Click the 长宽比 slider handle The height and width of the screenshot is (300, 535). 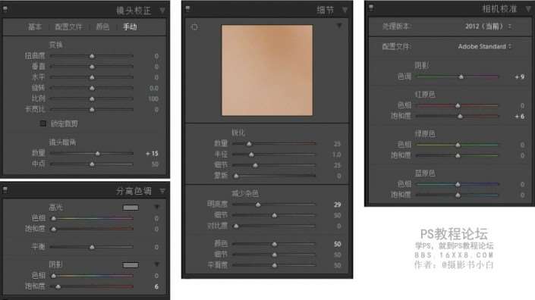pos(92,110)
